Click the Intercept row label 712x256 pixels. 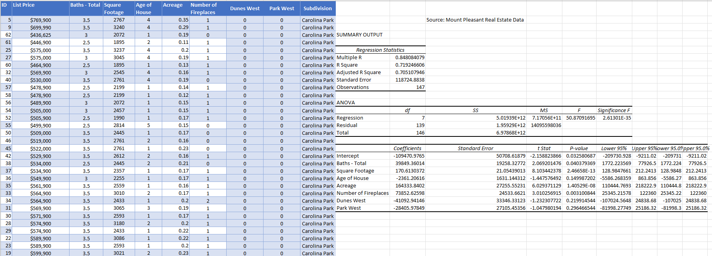click(348, 156)
